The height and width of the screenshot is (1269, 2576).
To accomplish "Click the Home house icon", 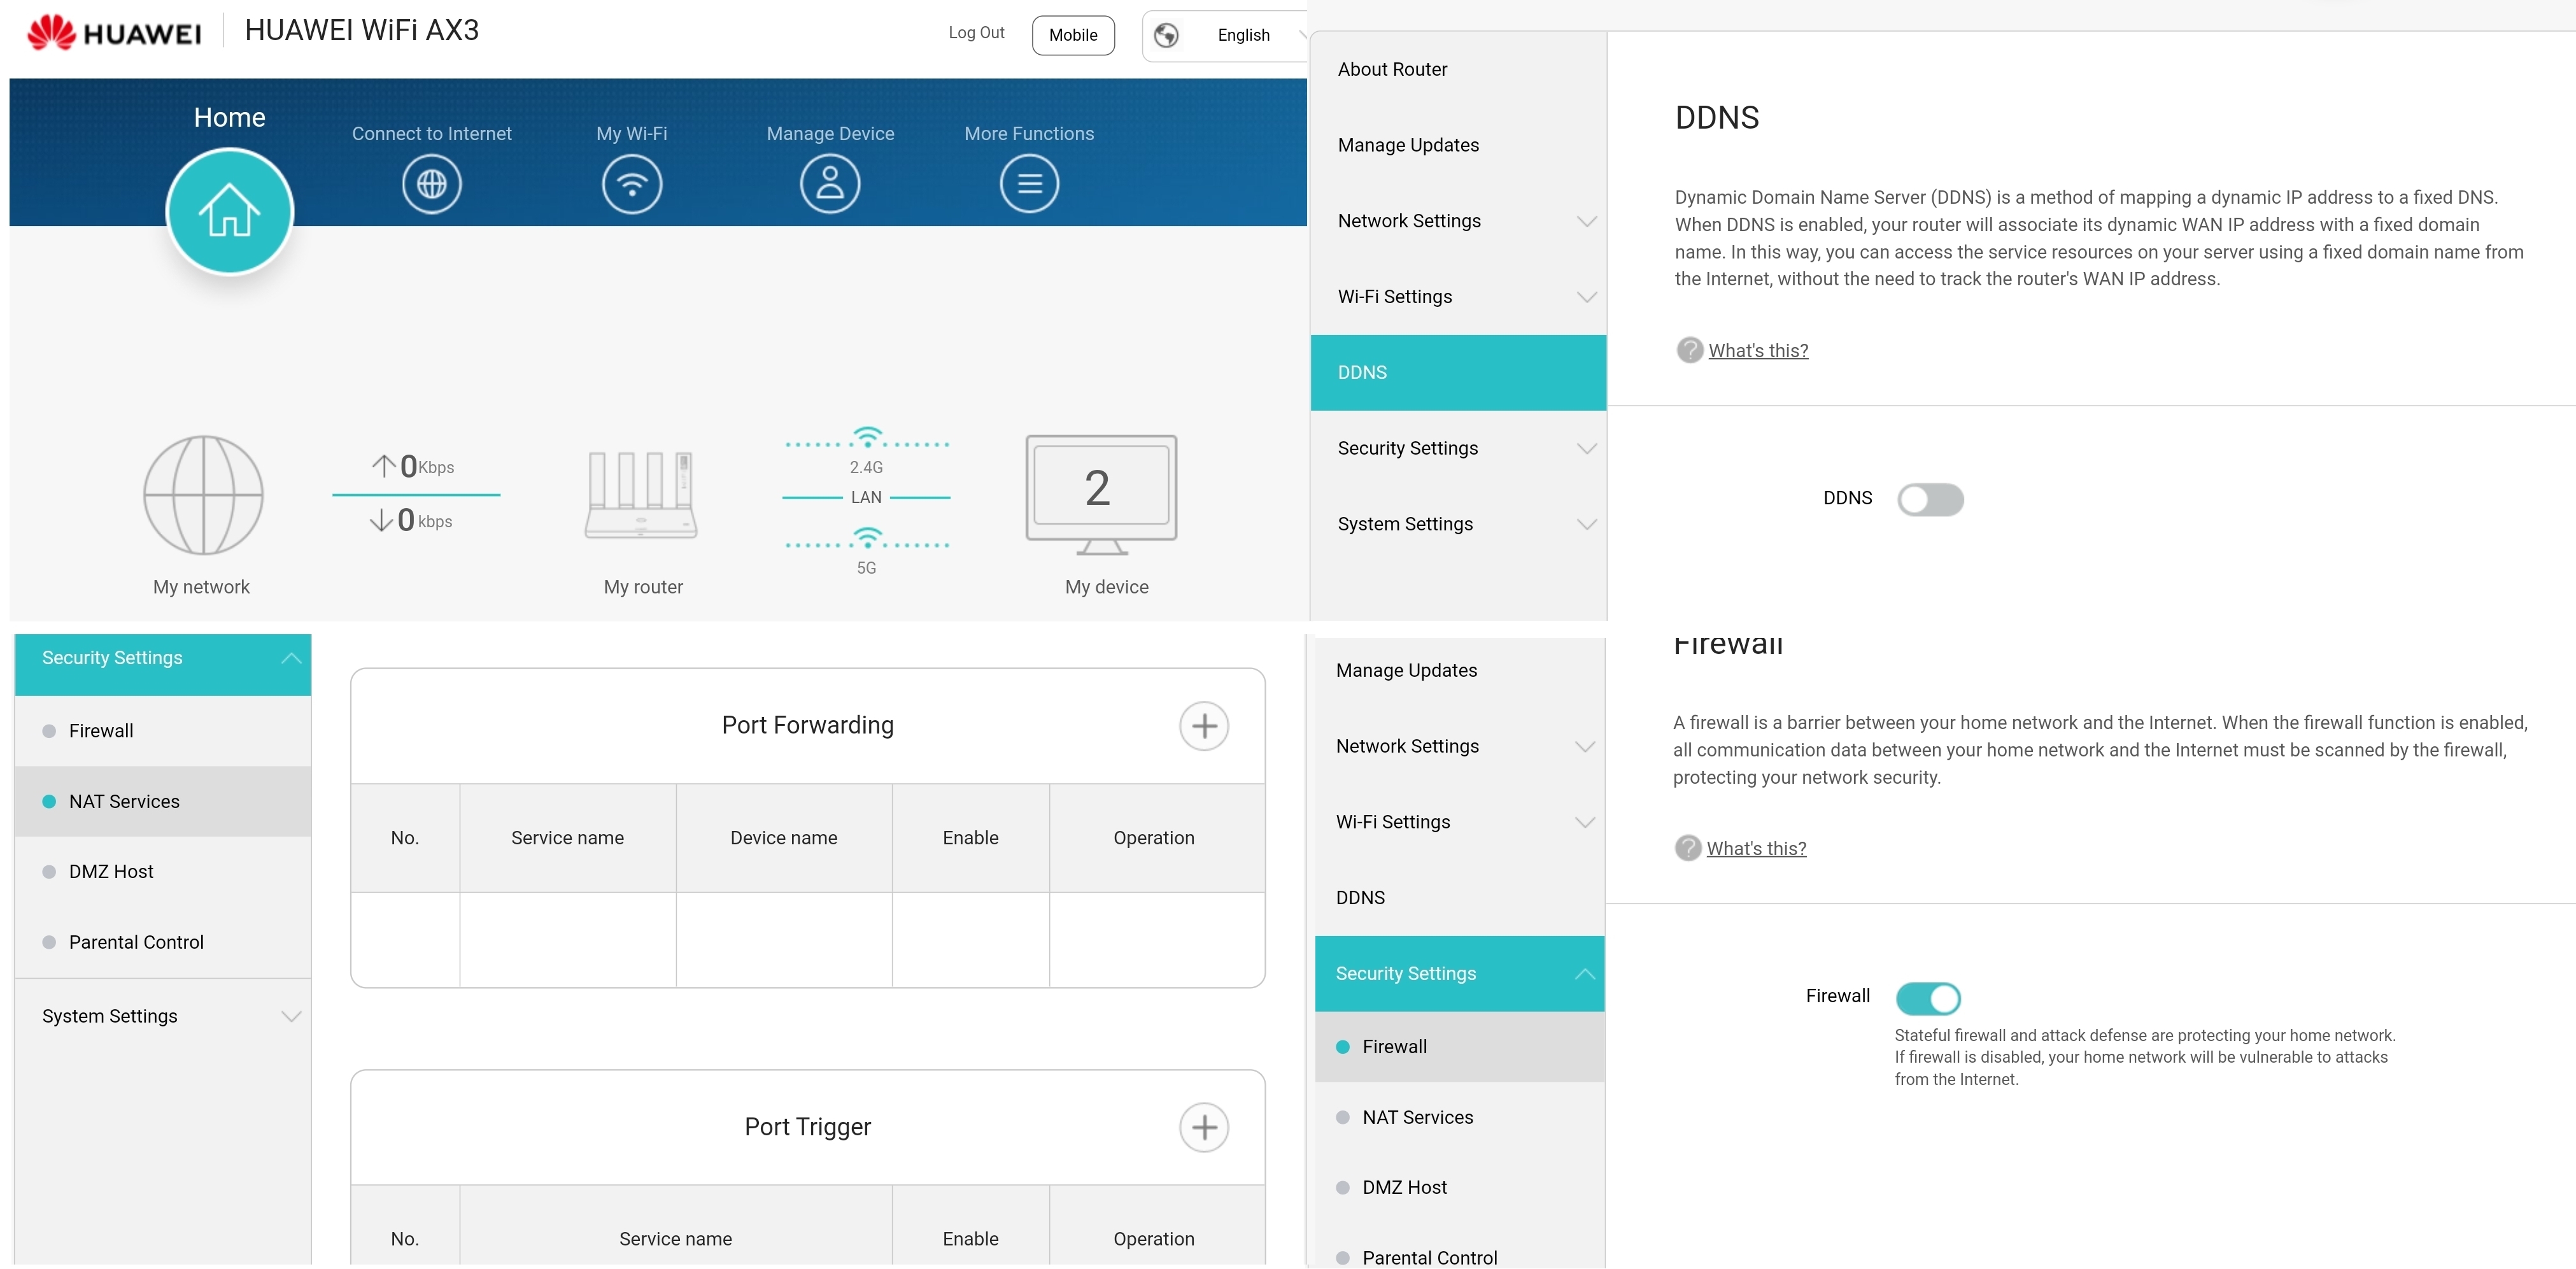I will coord(229,211).
